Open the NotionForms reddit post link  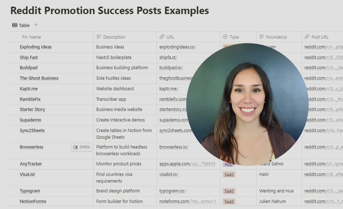[324, 201]
